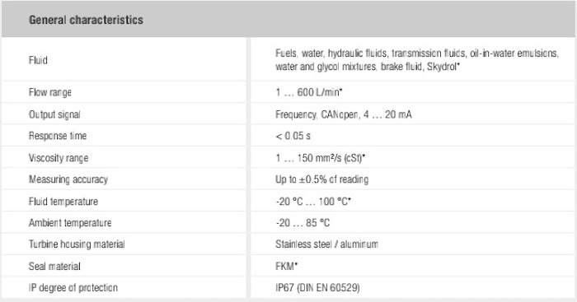Screen dimensions: 577x302
Task: Click the FKM seal value
Action: pos(286,266)
